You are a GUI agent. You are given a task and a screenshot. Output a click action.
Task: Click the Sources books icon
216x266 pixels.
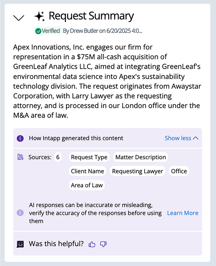[20, 157]
